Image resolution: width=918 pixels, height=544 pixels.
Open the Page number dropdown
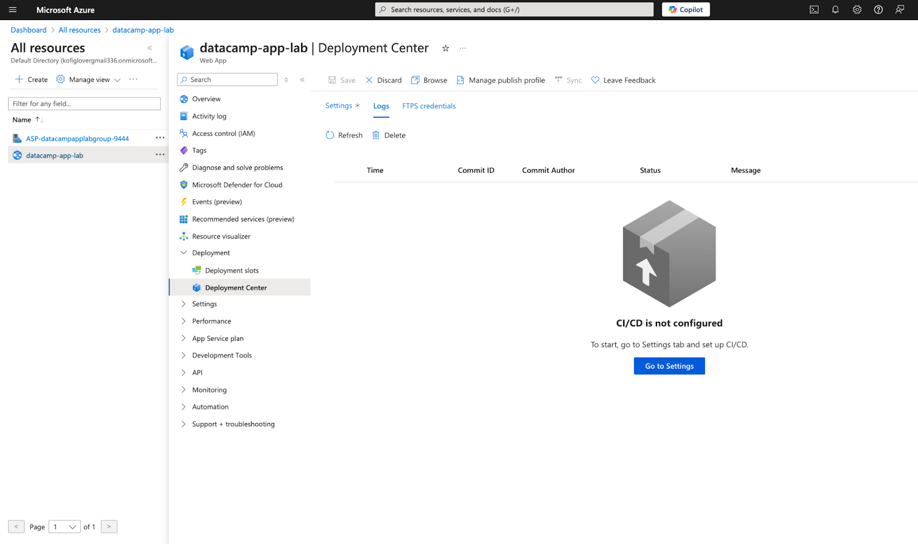click(64, 527)
